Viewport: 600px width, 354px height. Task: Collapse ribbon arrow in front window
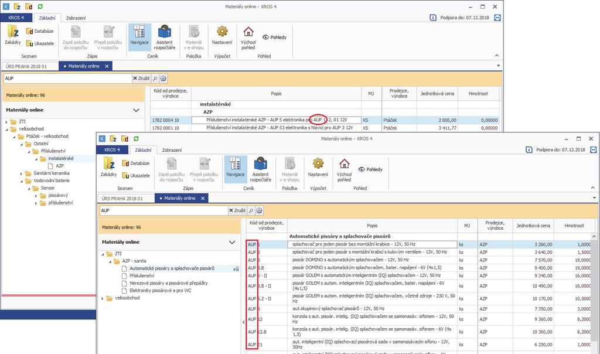pyautogui.click(x=593, y=188)
